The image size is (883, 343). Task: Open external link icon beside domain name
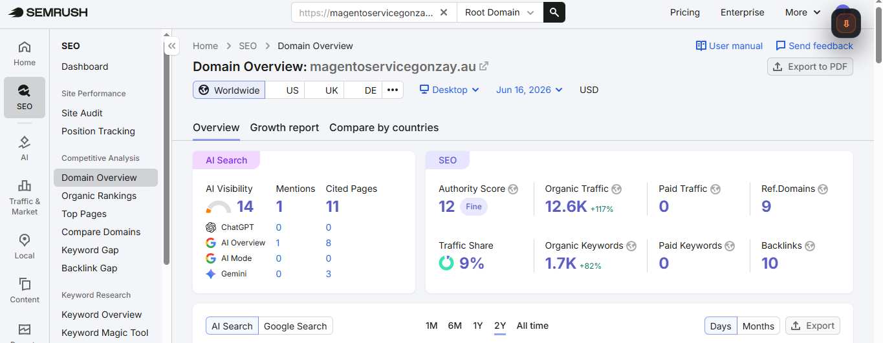click(483, 66)
